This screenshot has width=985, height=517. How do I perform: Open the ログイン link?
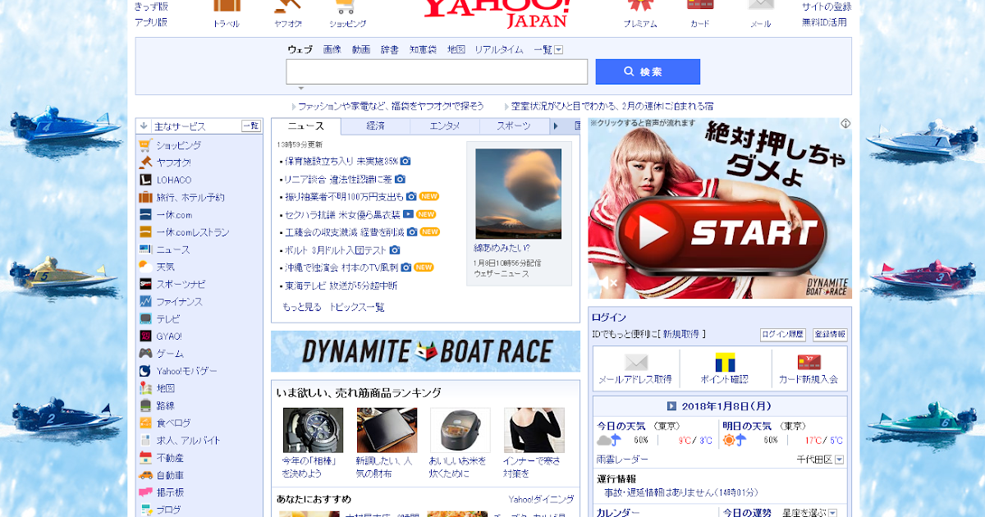click(608, 318)
